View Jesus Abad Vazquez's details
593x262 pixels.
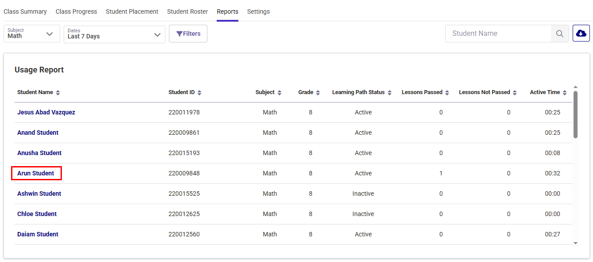click(x=46, y=112)
